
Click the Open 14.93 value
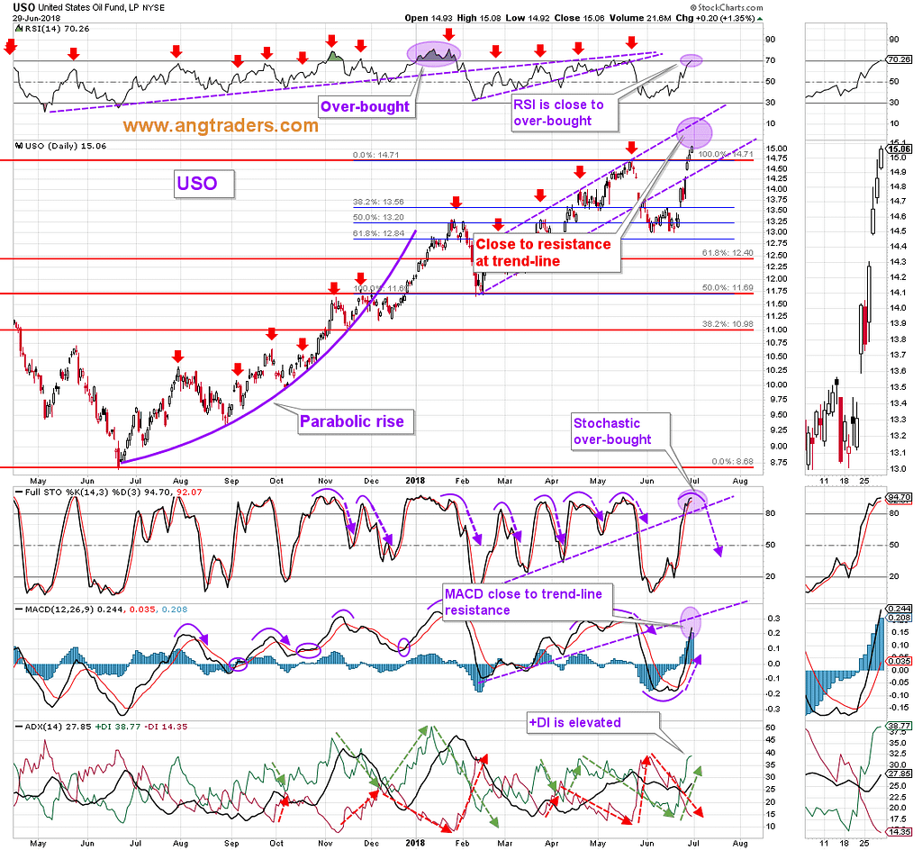tap(428, 18)
